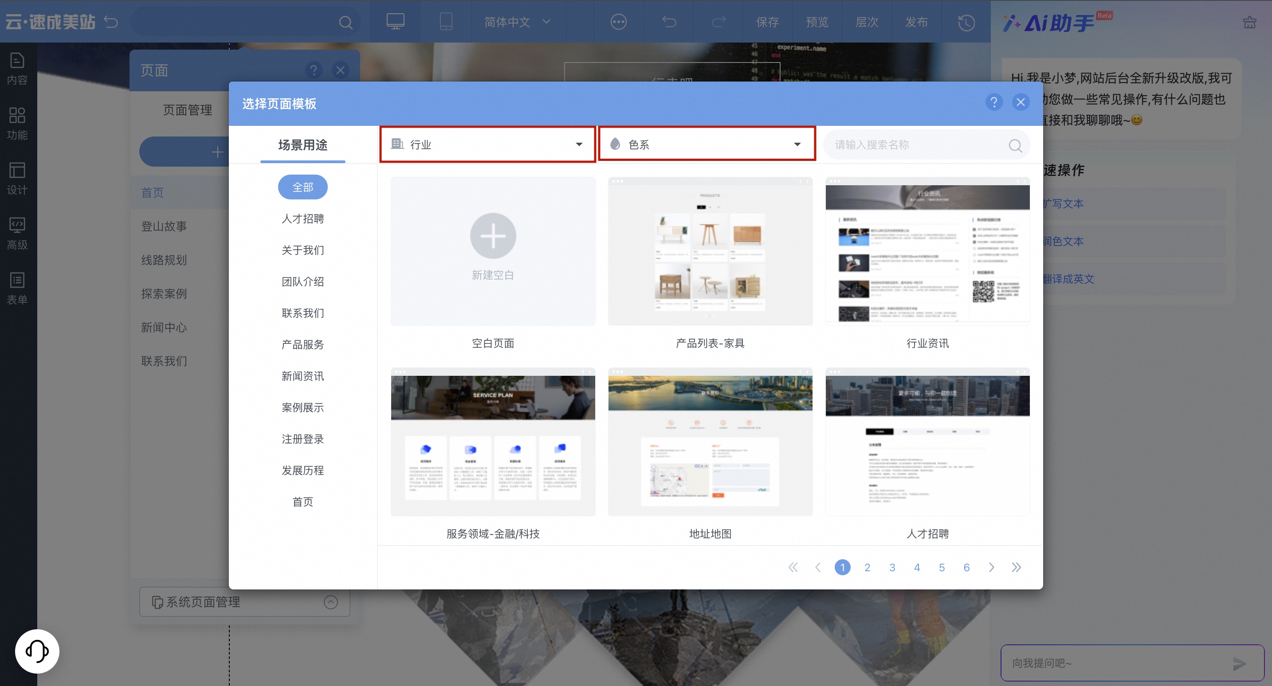Open the 简体中文 language dropdown
Viewport: 1272px width, 686px height.
[x=517, y=22]
